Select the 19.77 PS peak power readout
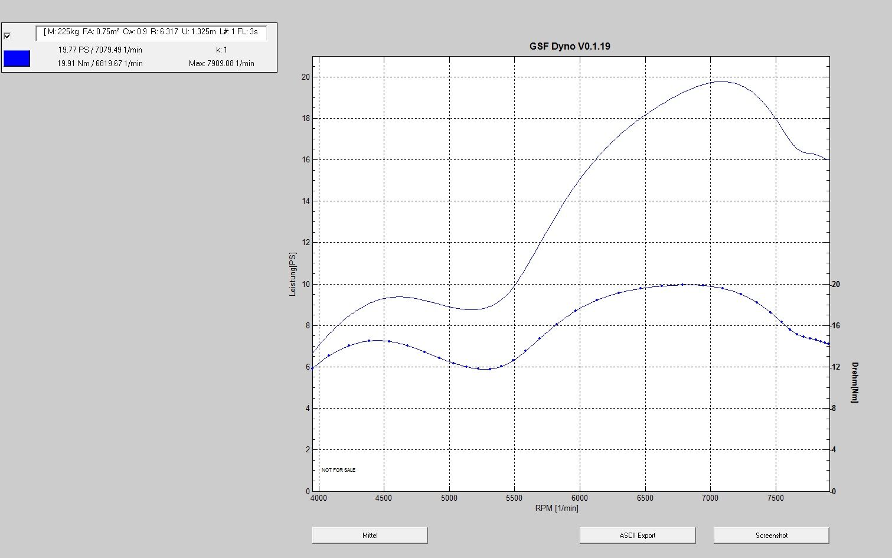Image resolution: width=892 pixels, height=558 pixels. click(100, 50)
